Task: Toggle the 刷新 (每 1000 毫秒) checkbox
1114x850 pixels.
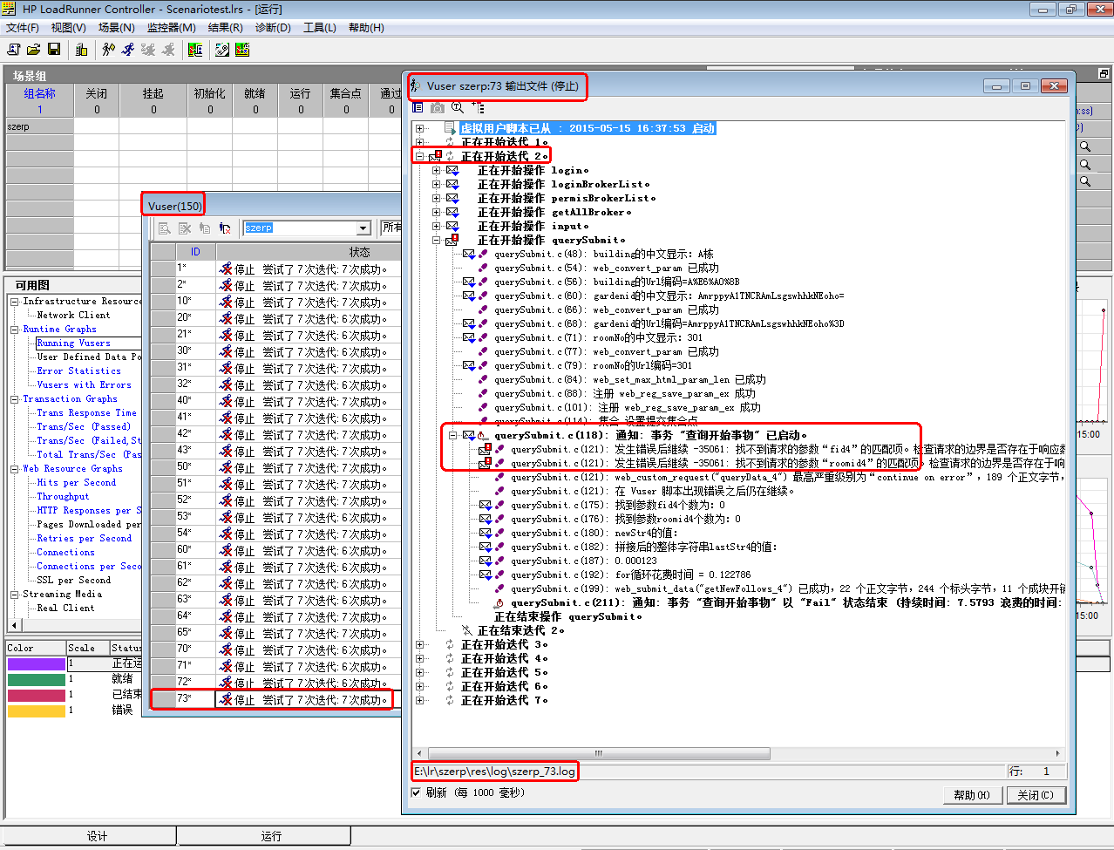Action: [x=416, y=792]
